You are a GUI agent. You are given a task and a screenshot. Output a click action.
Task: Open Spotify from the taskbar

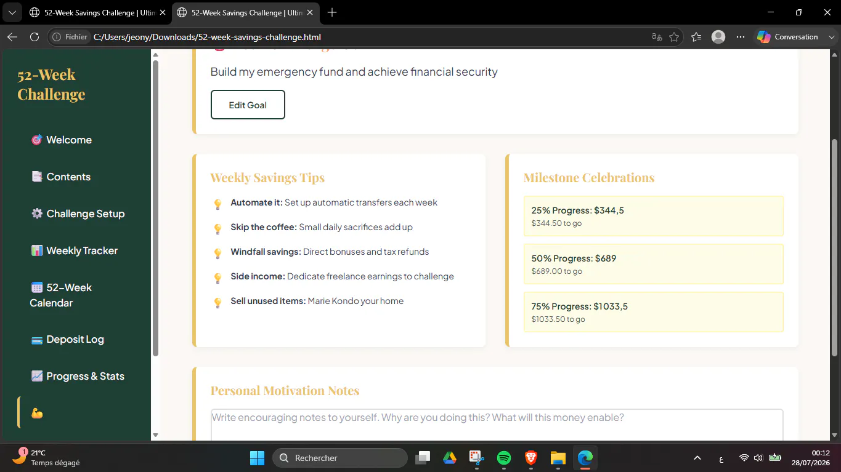503,458
